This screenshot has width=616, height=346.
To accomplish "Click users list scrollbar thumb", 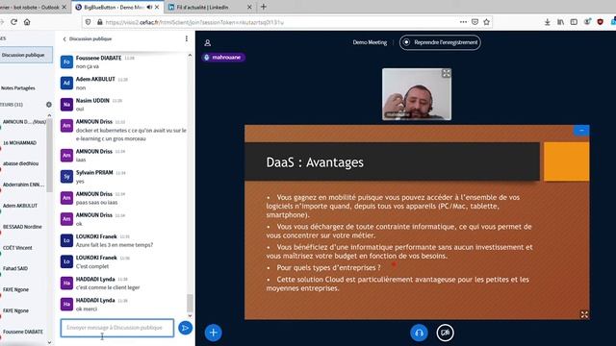I will [49, 155].
